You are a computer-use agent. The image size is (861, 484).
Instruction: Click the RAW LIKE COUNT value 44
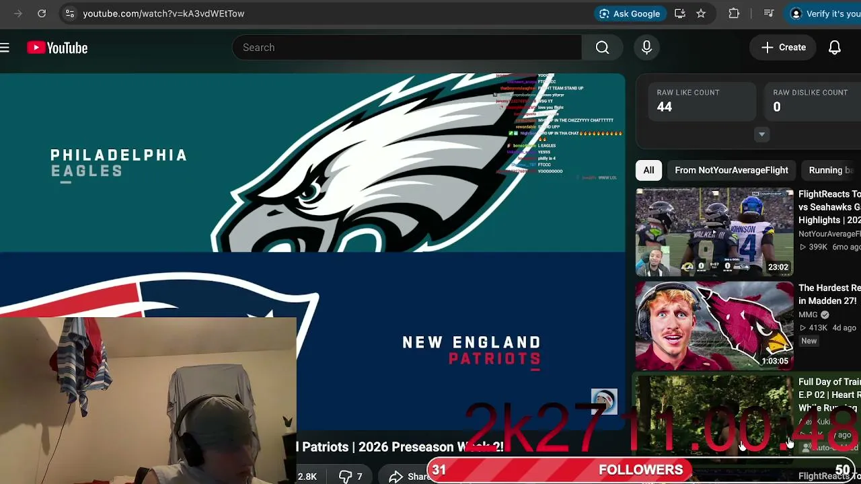point(665,107)
